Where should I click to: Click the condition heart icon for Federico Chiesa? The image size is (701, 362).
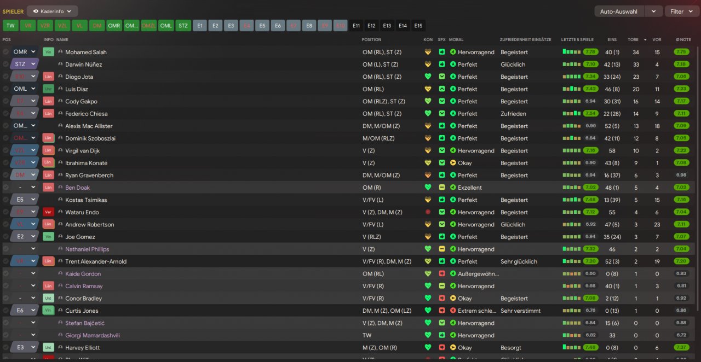[428, 114]
